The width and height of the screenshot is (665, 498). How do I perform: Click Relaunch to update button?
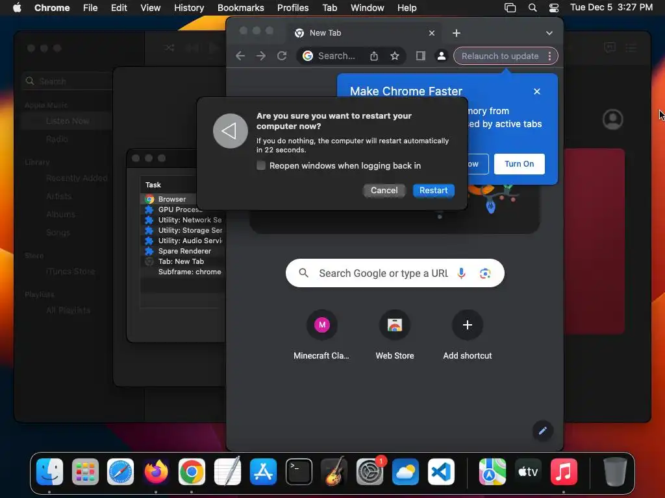(499, 56)
